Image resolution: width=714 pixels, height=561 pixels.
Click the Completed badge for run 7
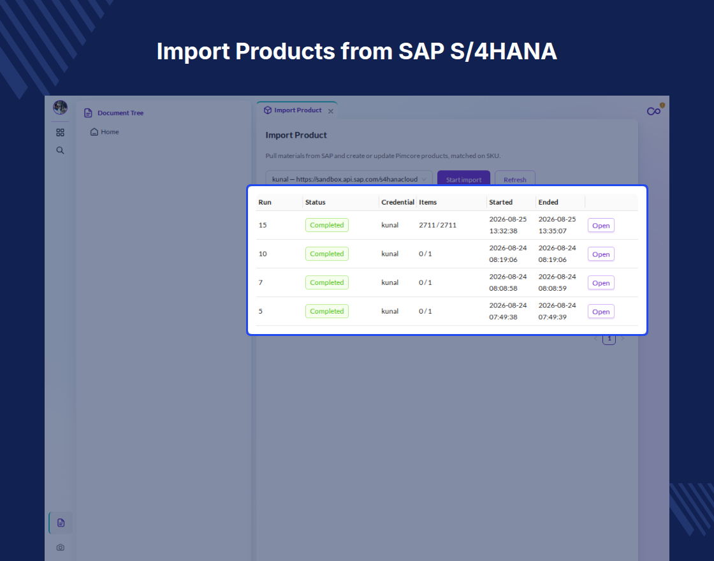327,282
